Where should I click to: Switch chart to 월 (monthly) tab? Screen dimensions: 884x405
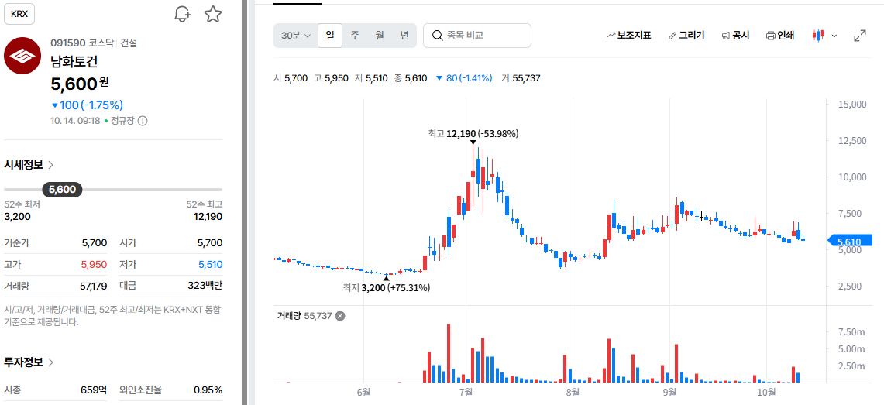coord(380,36)
